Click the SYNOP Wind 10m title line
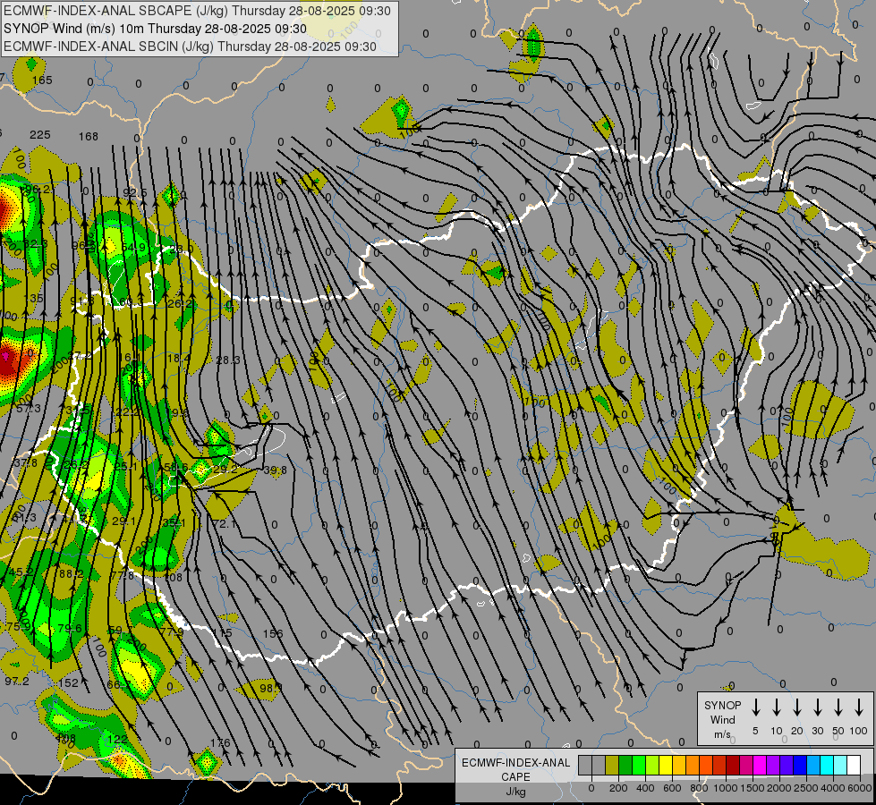 click(155, 29)
